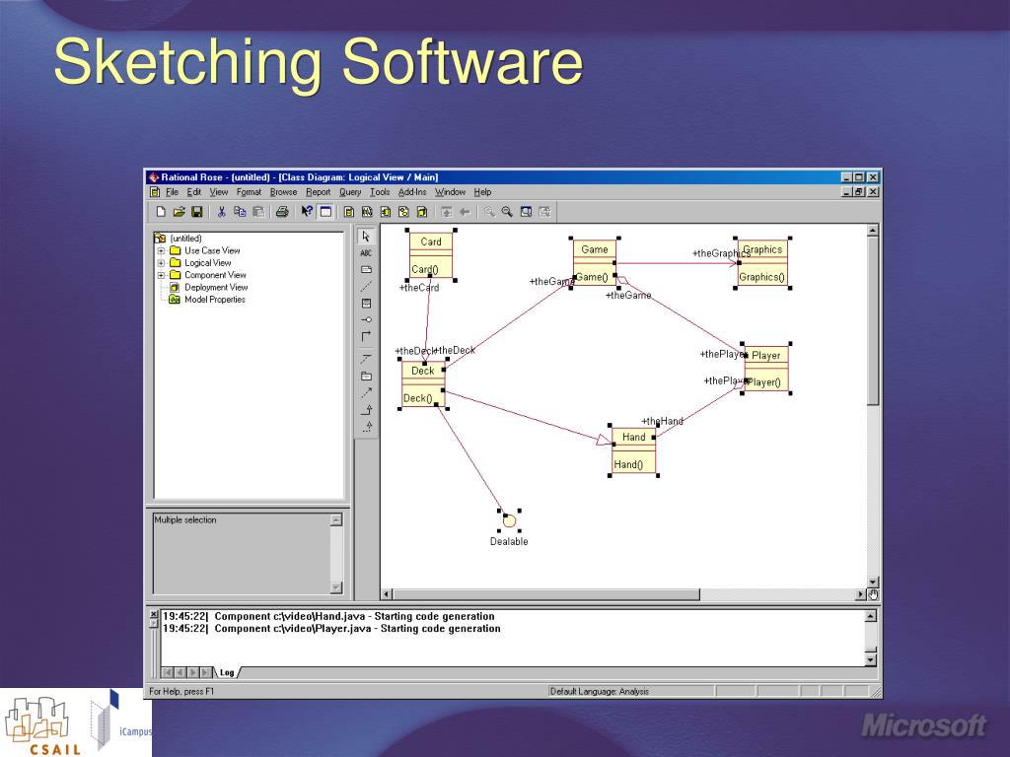This screenshot has width=1010, height=757.
Task: Click the Zoom Out magnifier icon
Action: (507, 212)
